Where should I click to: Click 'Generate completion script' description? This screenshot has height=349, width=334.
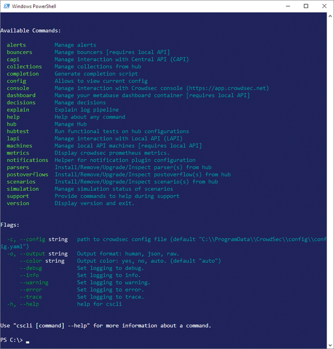click(x=96, y=74)
